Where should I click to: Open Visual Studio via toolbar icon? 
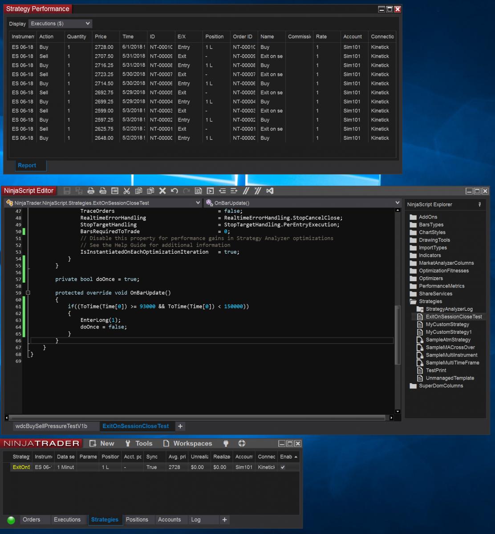[x=270, y=191]
